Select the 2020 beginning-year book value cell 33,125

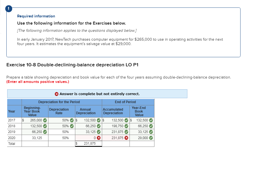point(35,138)
